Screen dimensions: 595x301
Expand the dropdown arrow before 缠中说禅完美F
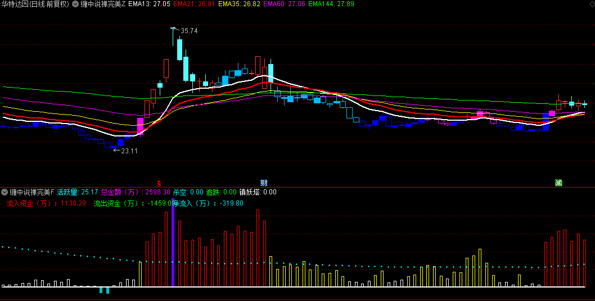[x=5, y=192]
